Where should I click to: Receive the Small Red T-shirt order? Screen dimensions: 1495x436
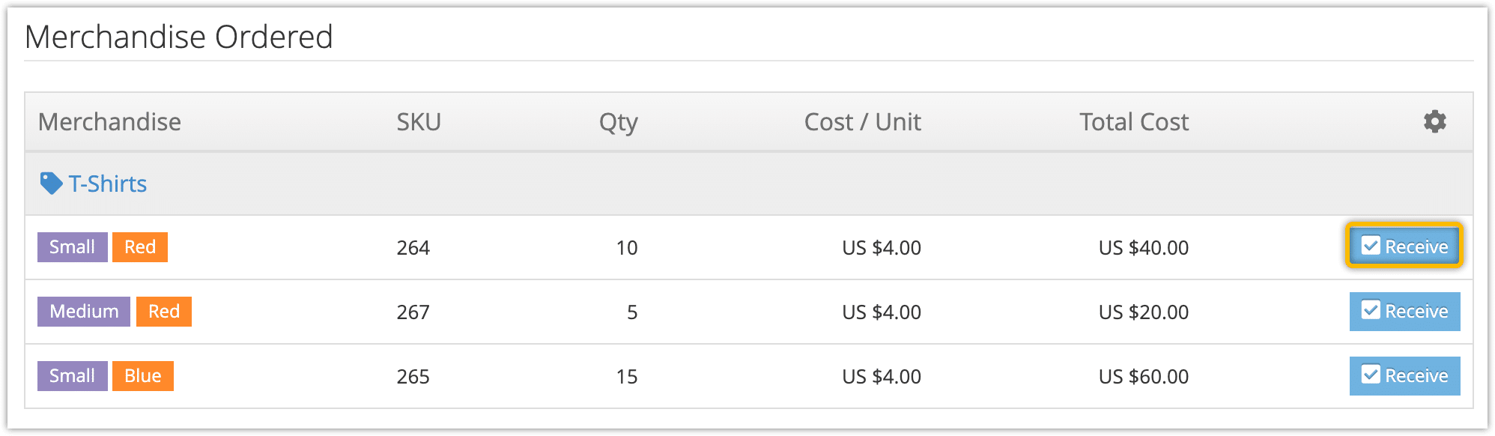point(1404,246)
